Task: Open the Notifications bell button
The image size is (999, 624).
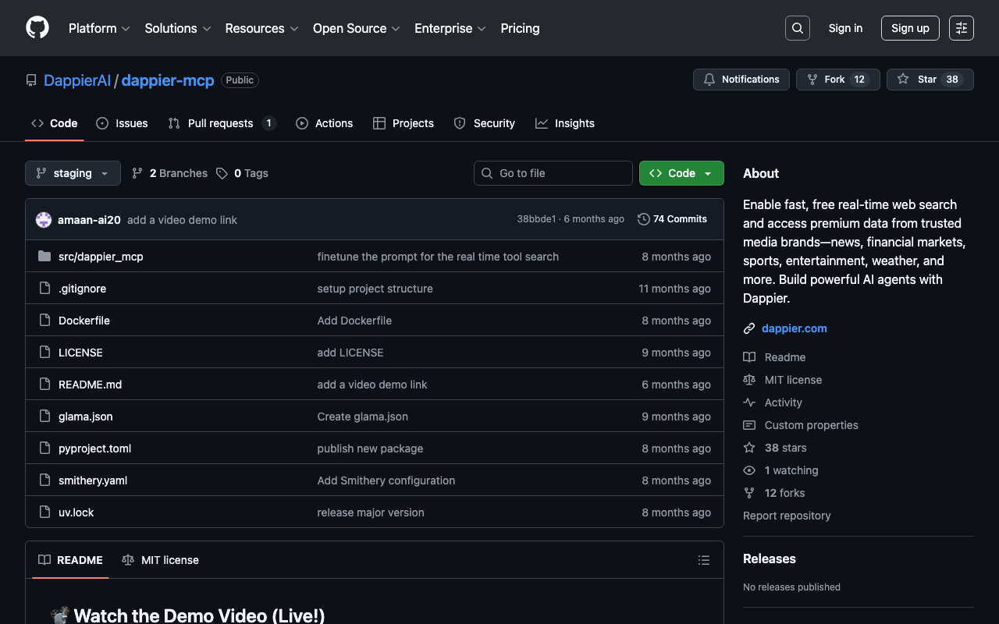Action: point(741,80)
